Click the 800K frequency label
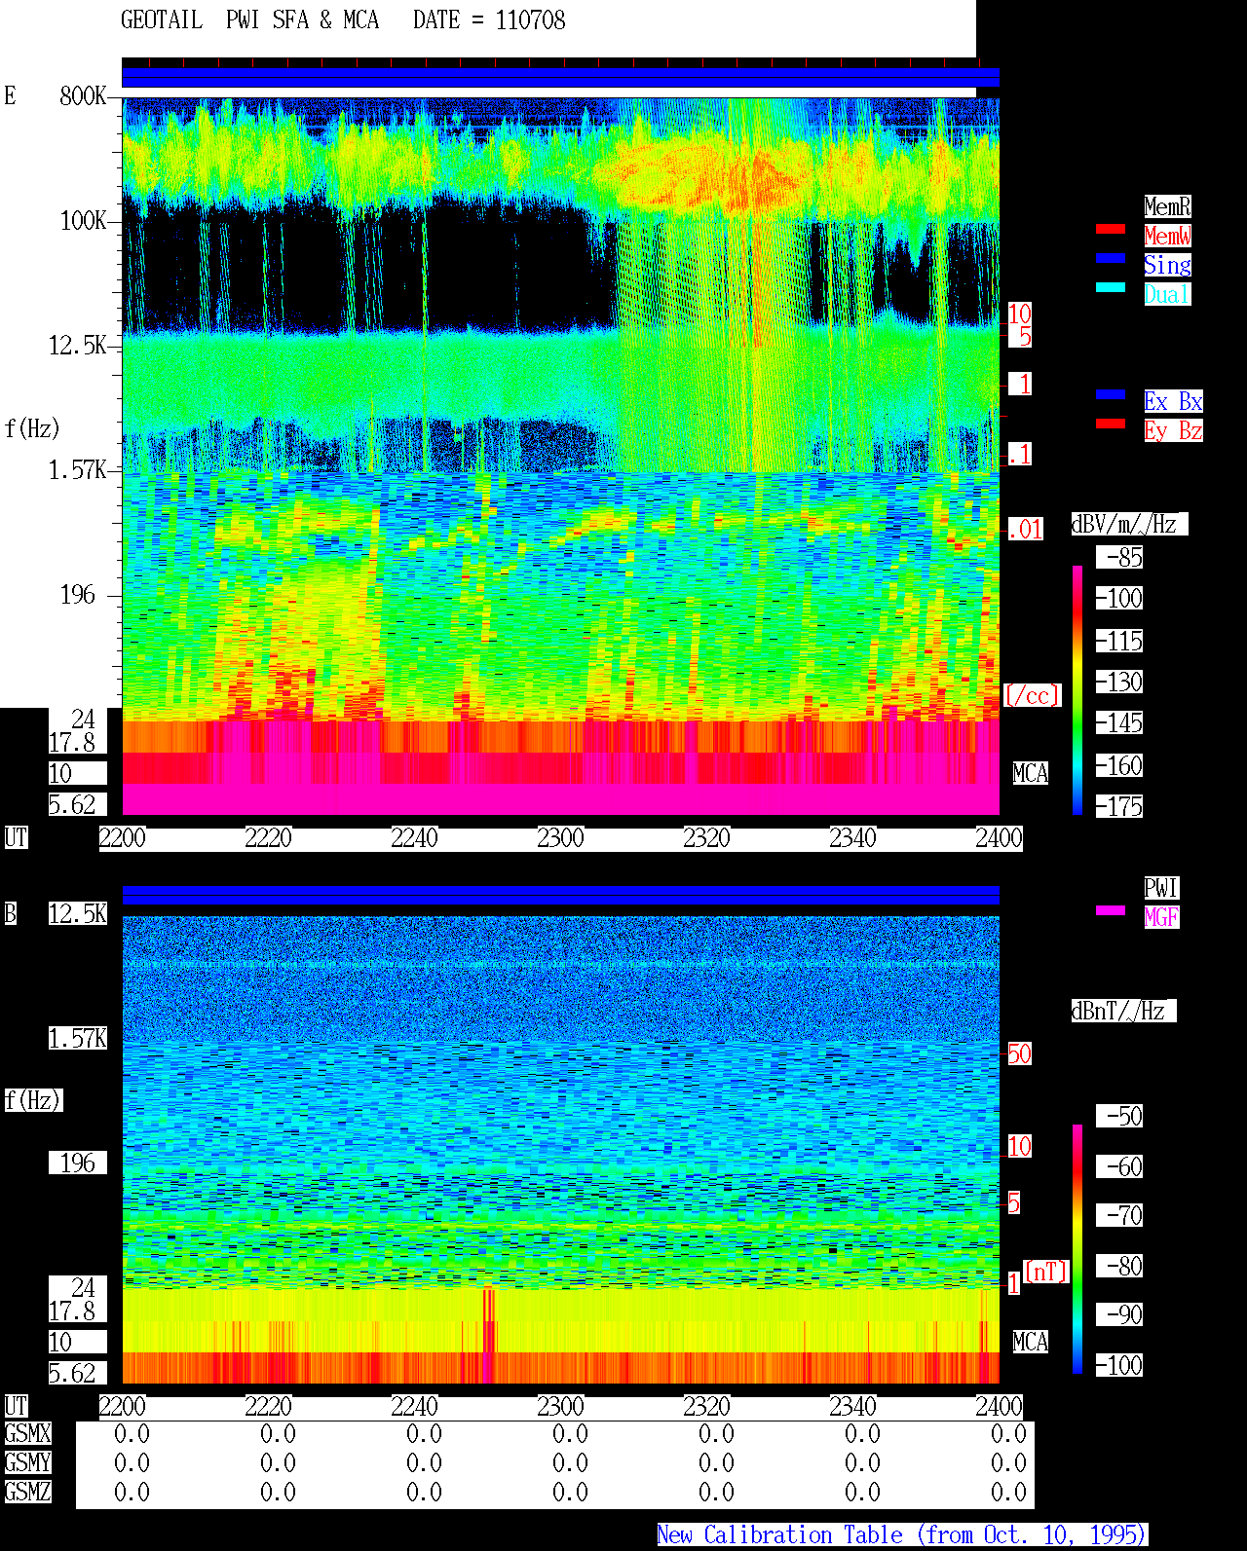1247x1551 pixels. point(83,96)
